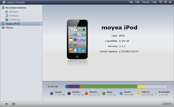Viewport: 174px width, 107px height.
Task: Click the Songs blue legend dot
Action: [x=52, y=93]
